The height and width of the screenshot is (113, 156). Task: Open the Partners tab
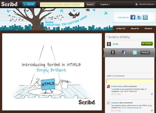(148, 29)
